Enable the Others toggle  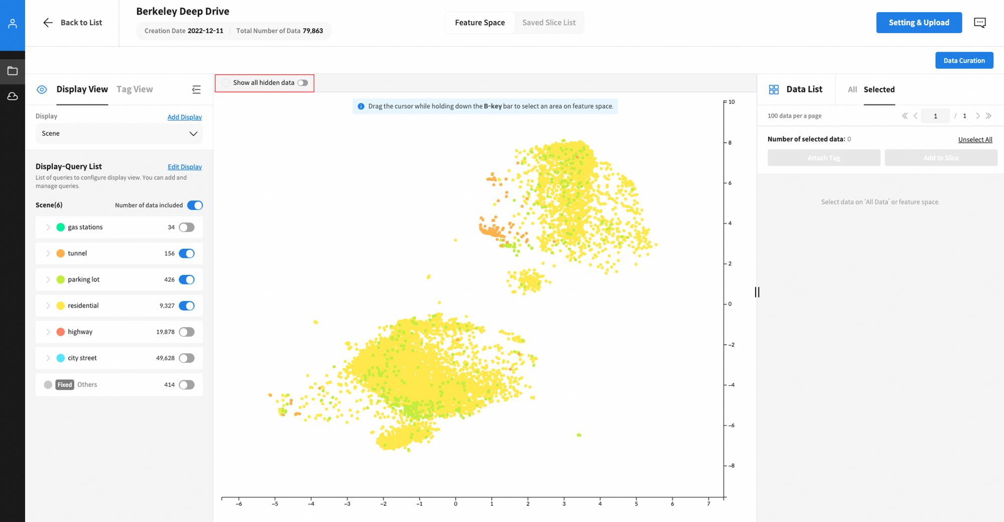pyautogui.click(x=187, y=385)
